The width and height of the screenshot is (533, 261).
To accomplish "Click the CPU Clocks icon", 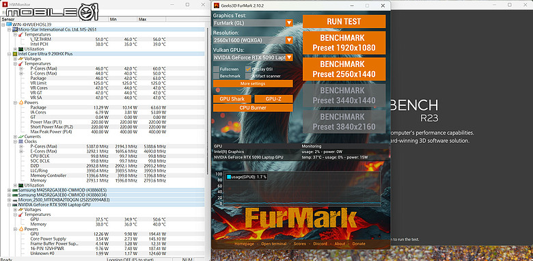I will click(x=20, y=141).
